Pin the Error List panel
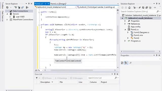 click(x=115, y=74)
